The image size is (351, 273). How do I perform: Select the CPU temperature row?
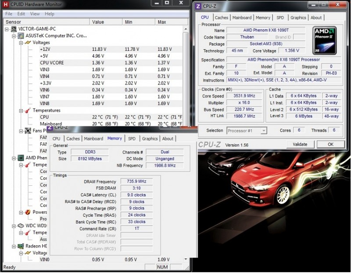click(x=111, y=117)
